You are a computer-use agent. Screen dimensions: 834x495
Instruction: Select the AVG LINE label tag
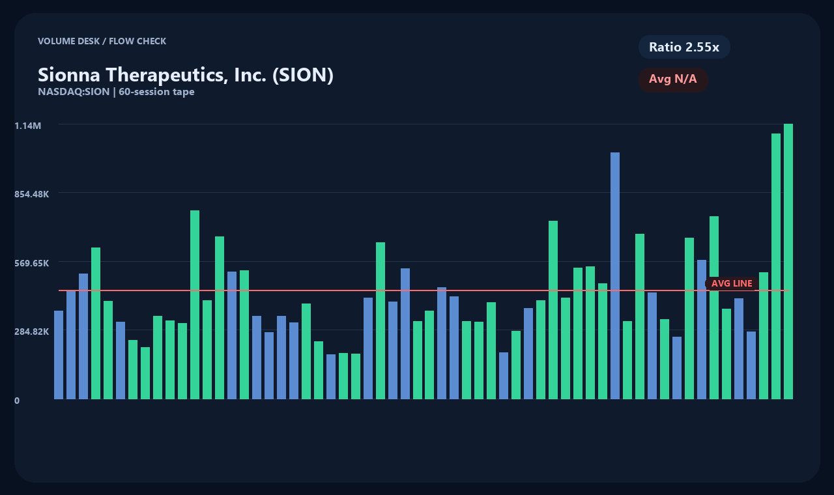pyautogui.click(x=732, y=284)
